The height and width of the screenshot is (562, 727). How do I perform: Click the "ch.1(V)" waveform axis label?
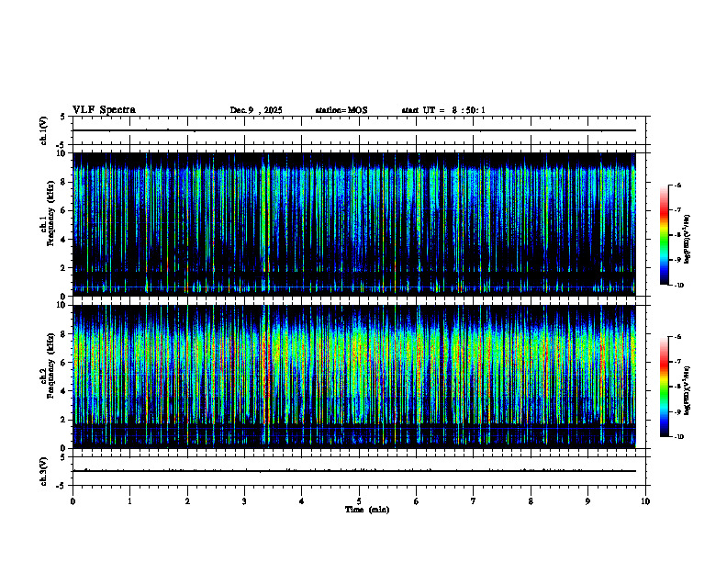click(x=43, y=130)
